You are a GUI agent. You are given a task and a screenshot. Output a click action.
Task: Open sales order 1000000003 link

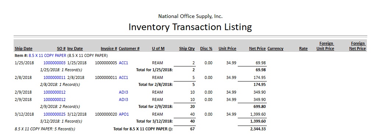(x=54, y=63)
